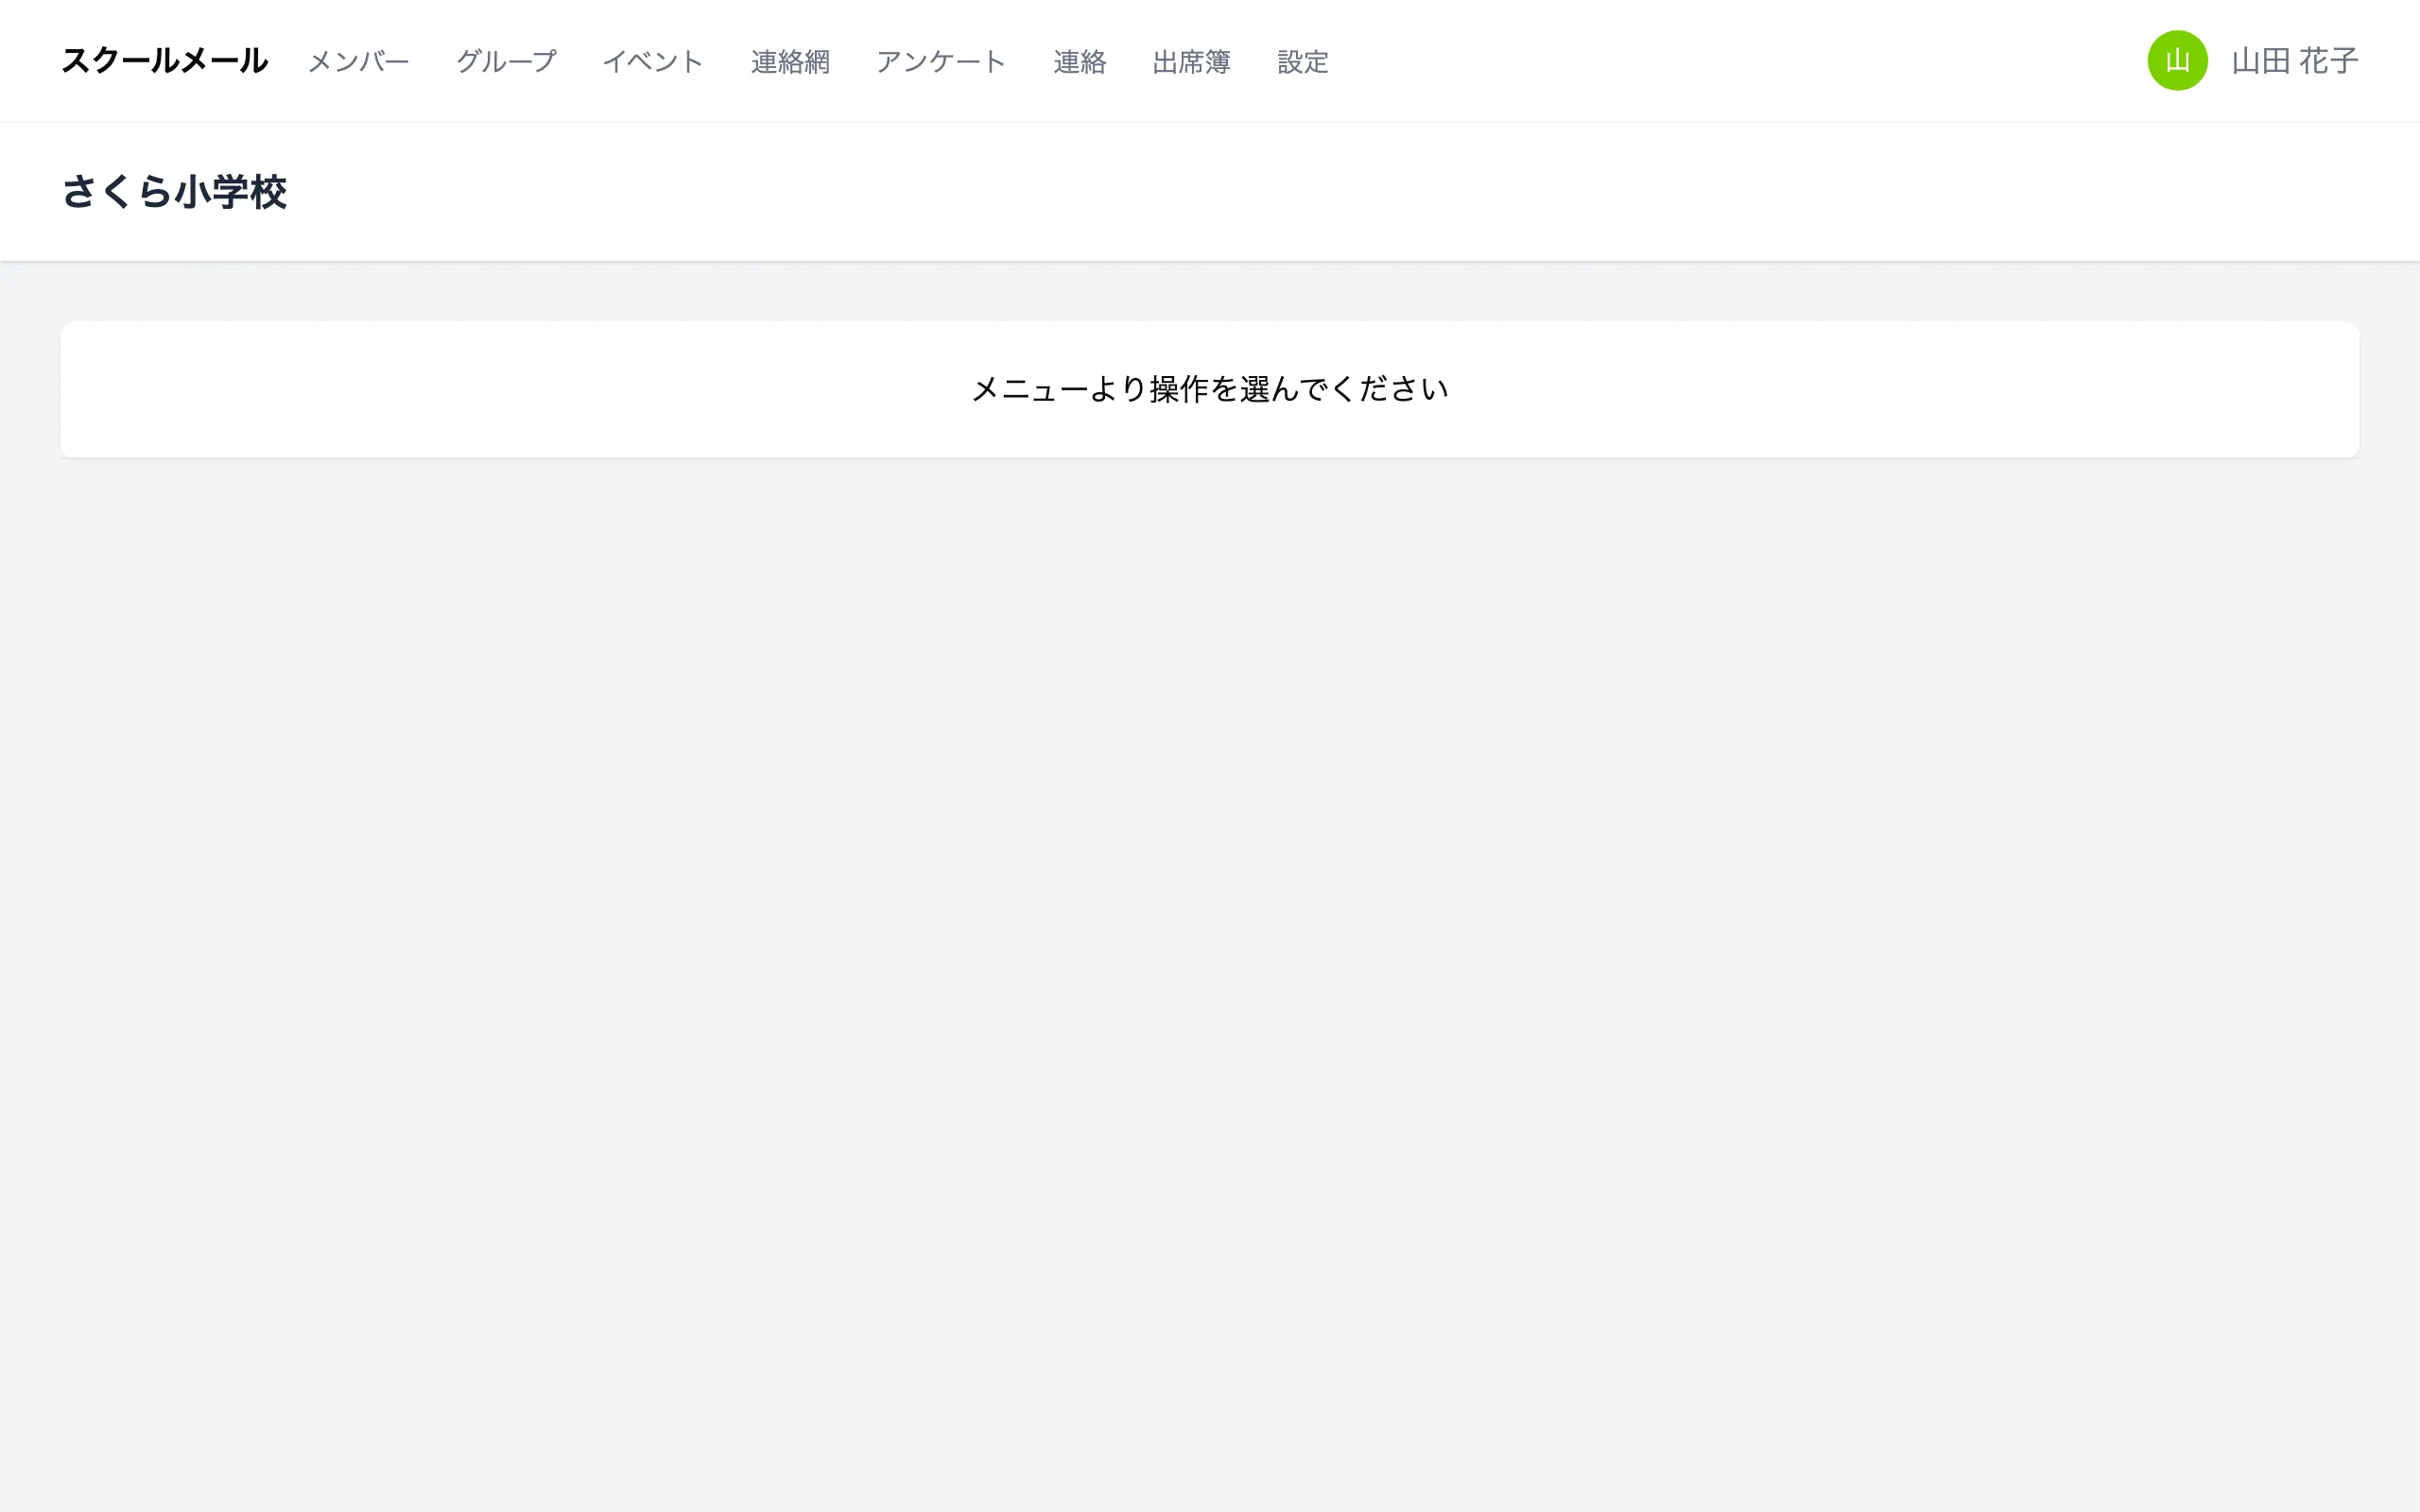Select イベント in the navigation bar
This screenshot has width=2420, height=1512.
[x=653, y=62]
